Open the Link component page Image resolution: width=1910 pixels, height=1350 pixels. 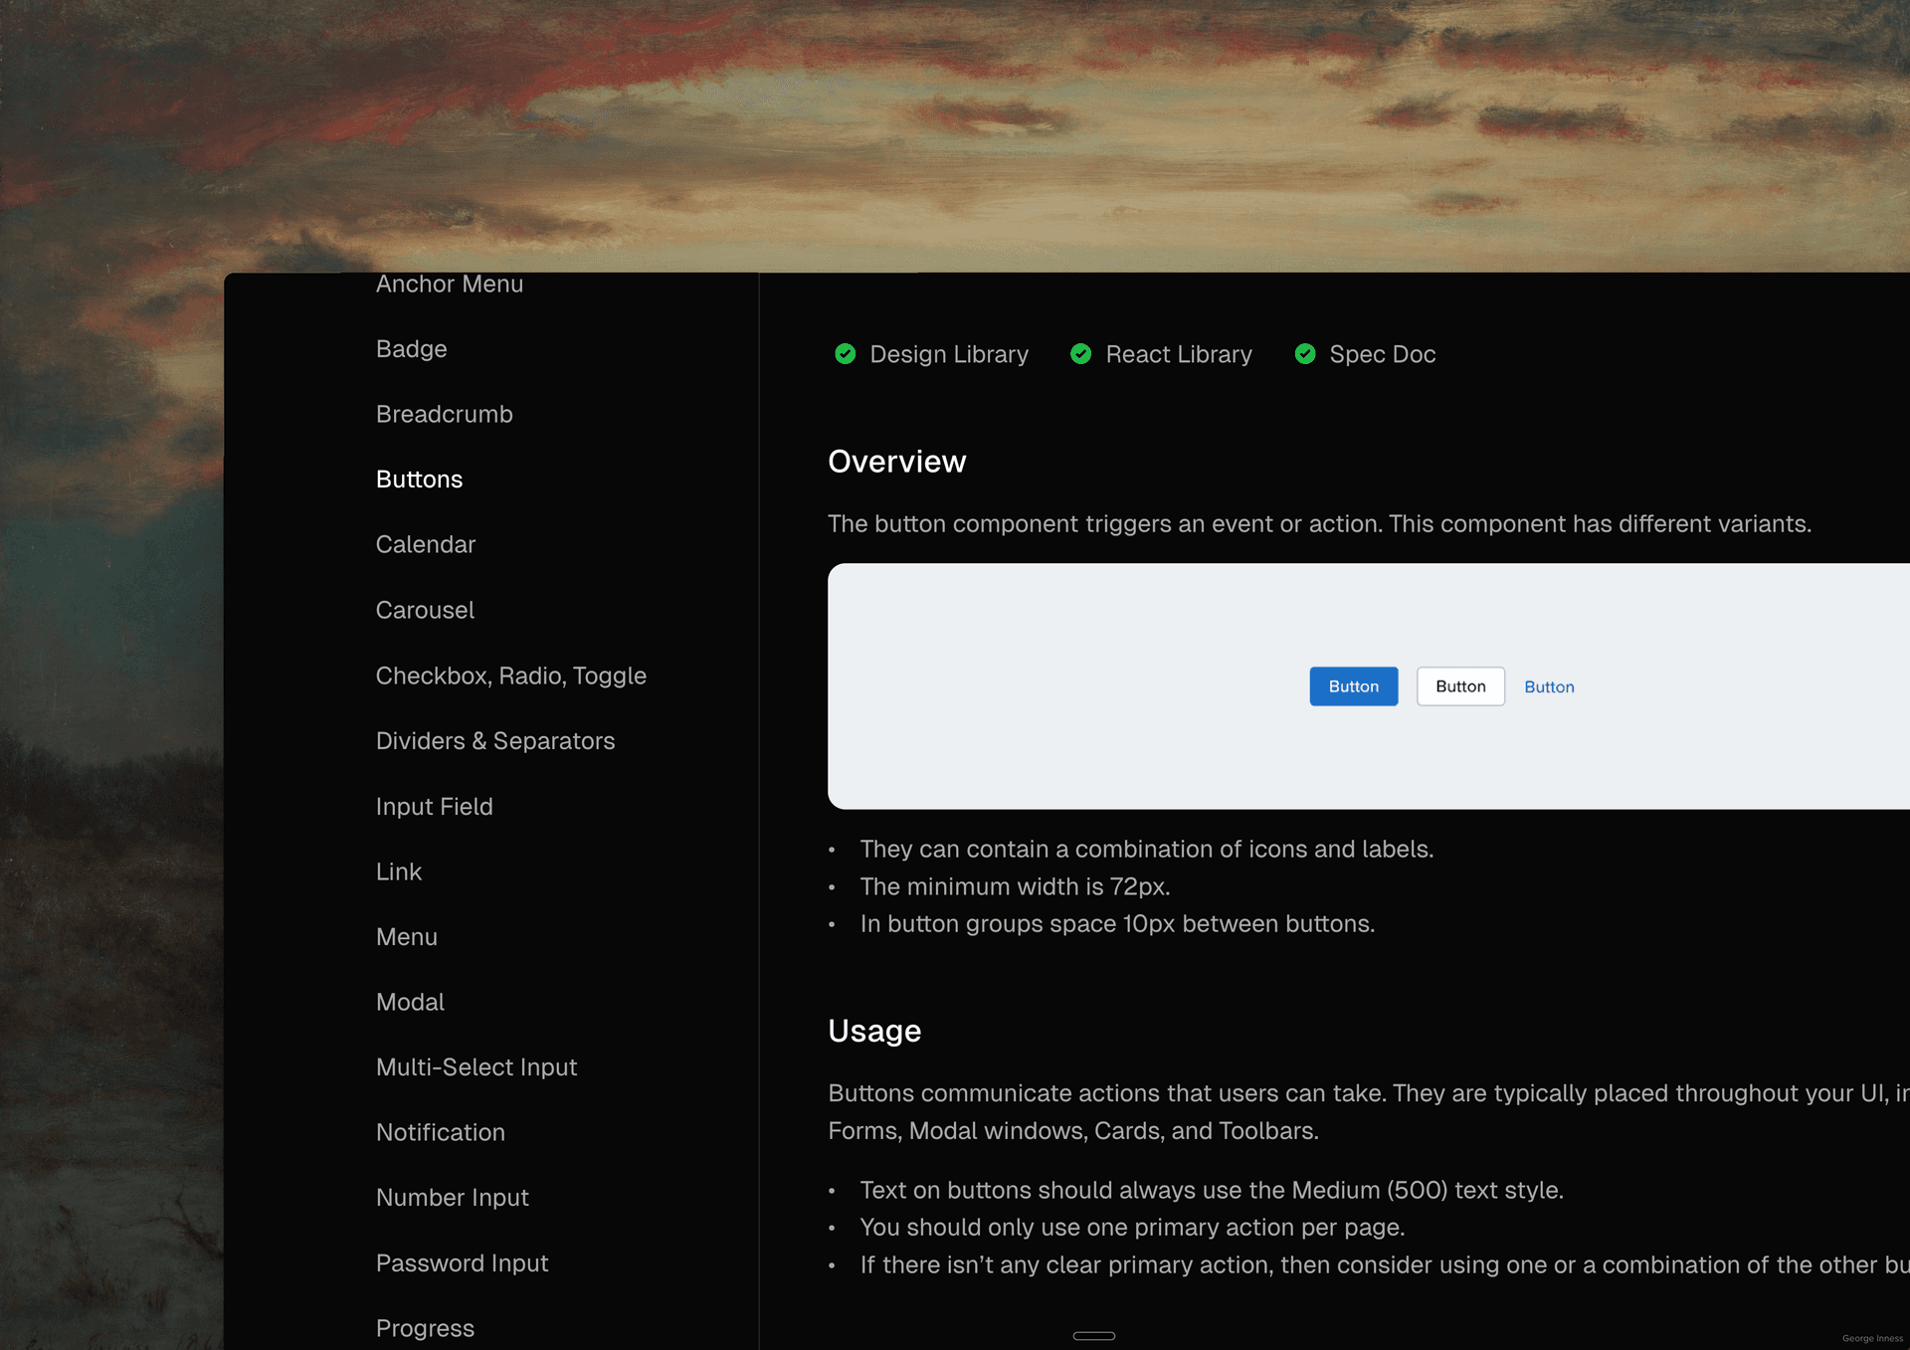click(x=398, y=871)
